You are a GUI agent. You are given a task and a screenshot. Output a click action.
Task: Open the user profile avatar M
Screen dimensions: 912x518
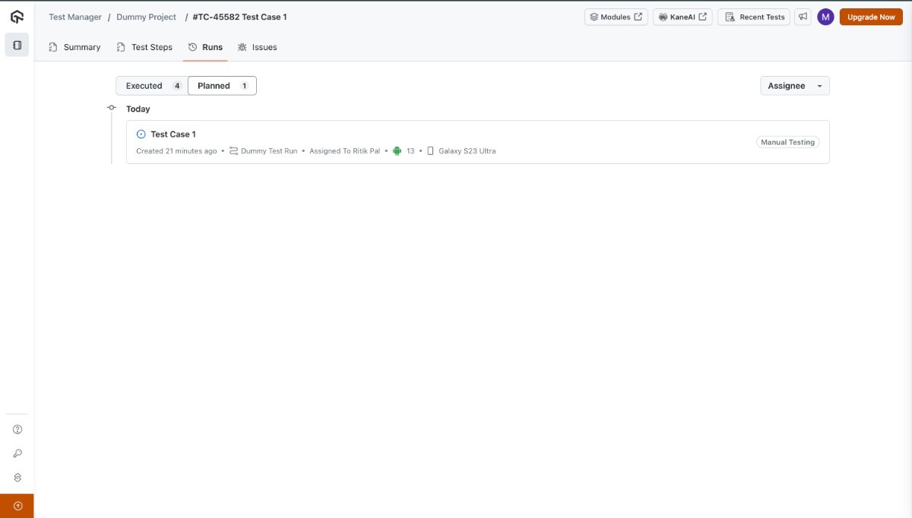pos(825,17)
